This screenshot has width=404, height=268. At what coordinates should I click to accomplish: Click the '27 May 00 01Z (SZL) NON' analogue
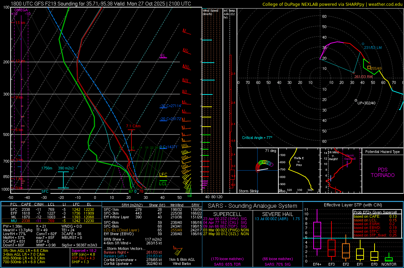coord(226,234)
